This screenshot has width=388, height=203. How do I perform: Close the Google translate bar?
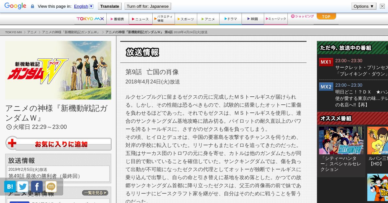[x=382, y=6]
